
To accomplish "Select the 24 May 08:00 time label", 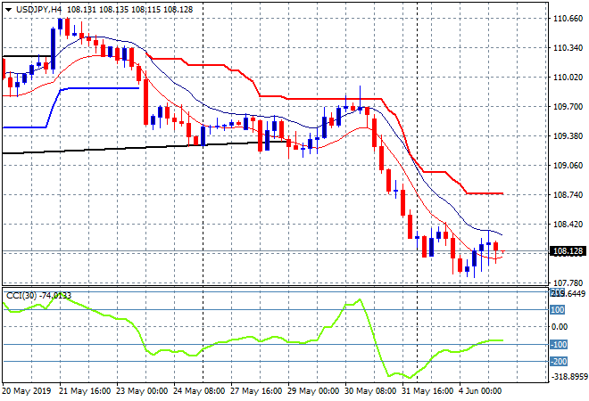I will click(199, 391).
